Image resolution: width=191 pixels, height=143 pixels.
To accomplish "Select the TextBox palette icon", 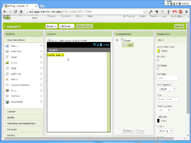I will [7, 96].
